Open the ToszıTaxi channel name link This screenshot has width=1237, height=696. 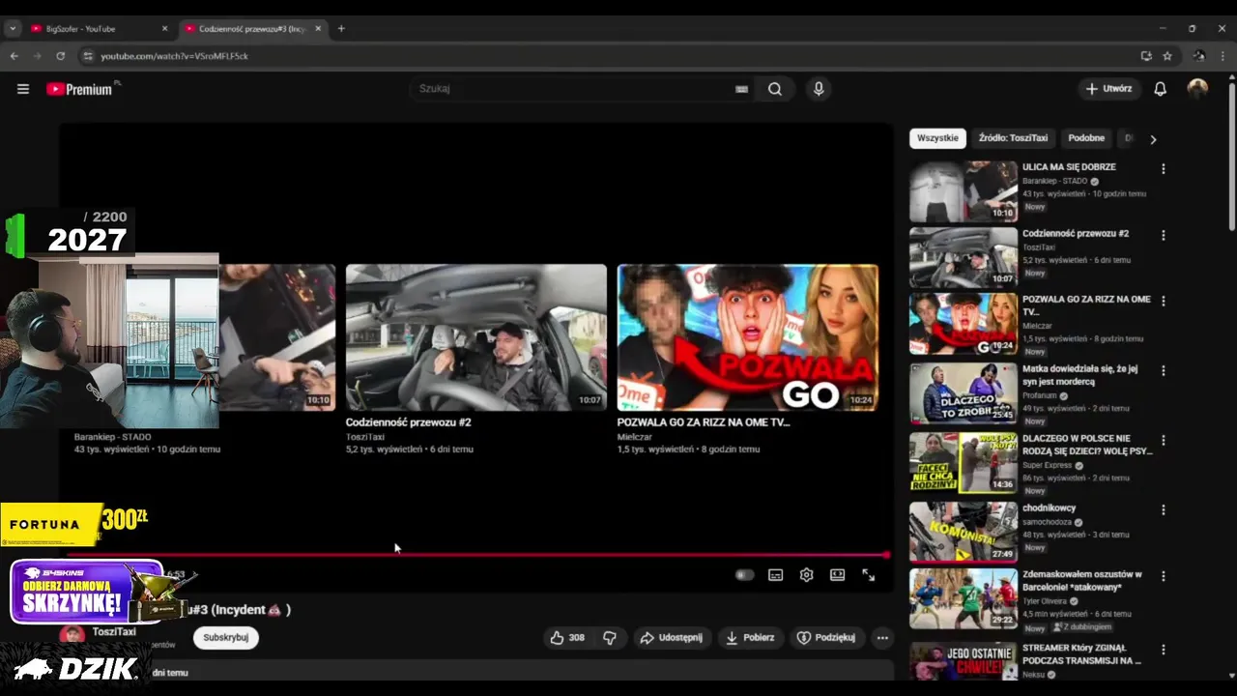114,632
